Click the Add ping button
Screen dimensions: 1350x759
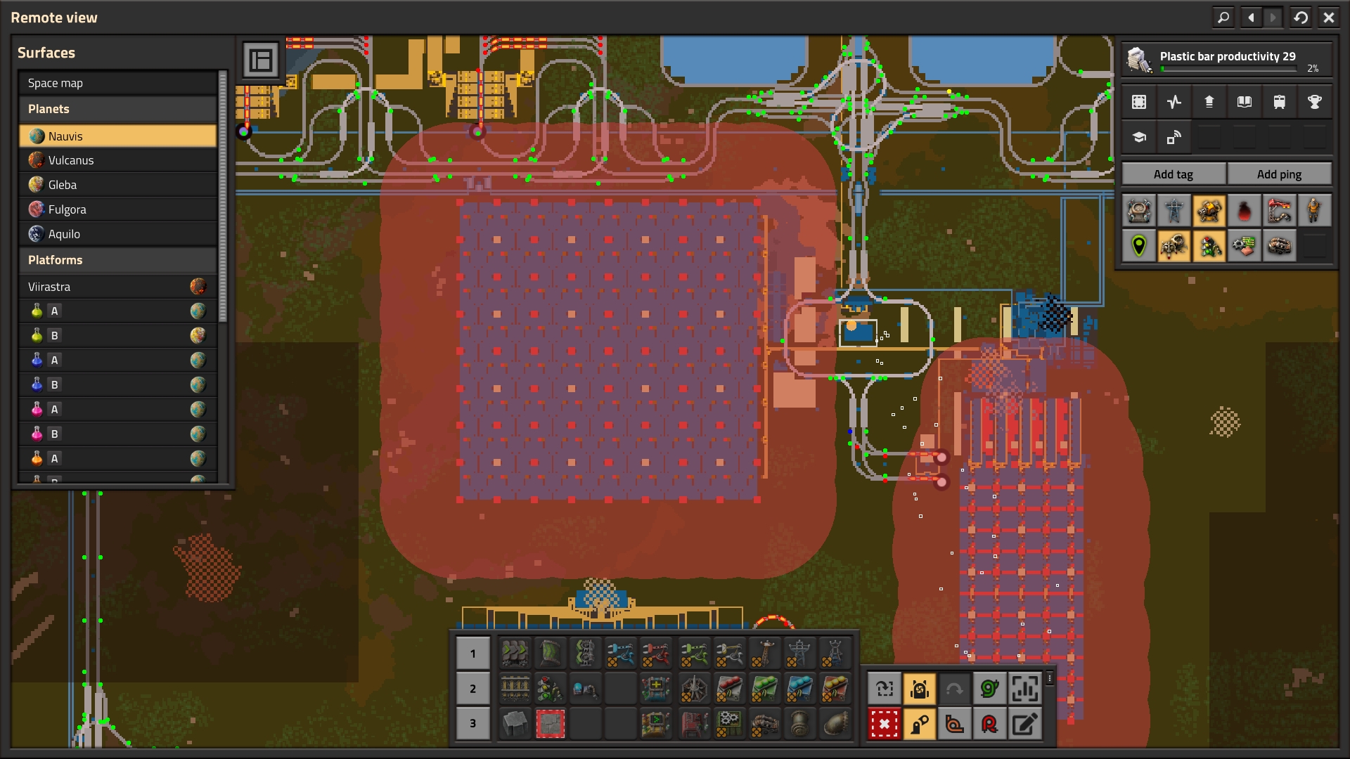(1279, 174)
